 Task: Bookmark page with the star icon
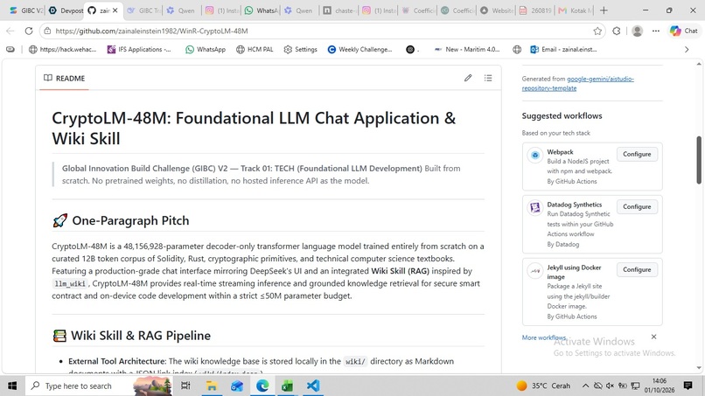tap(597, 31)
